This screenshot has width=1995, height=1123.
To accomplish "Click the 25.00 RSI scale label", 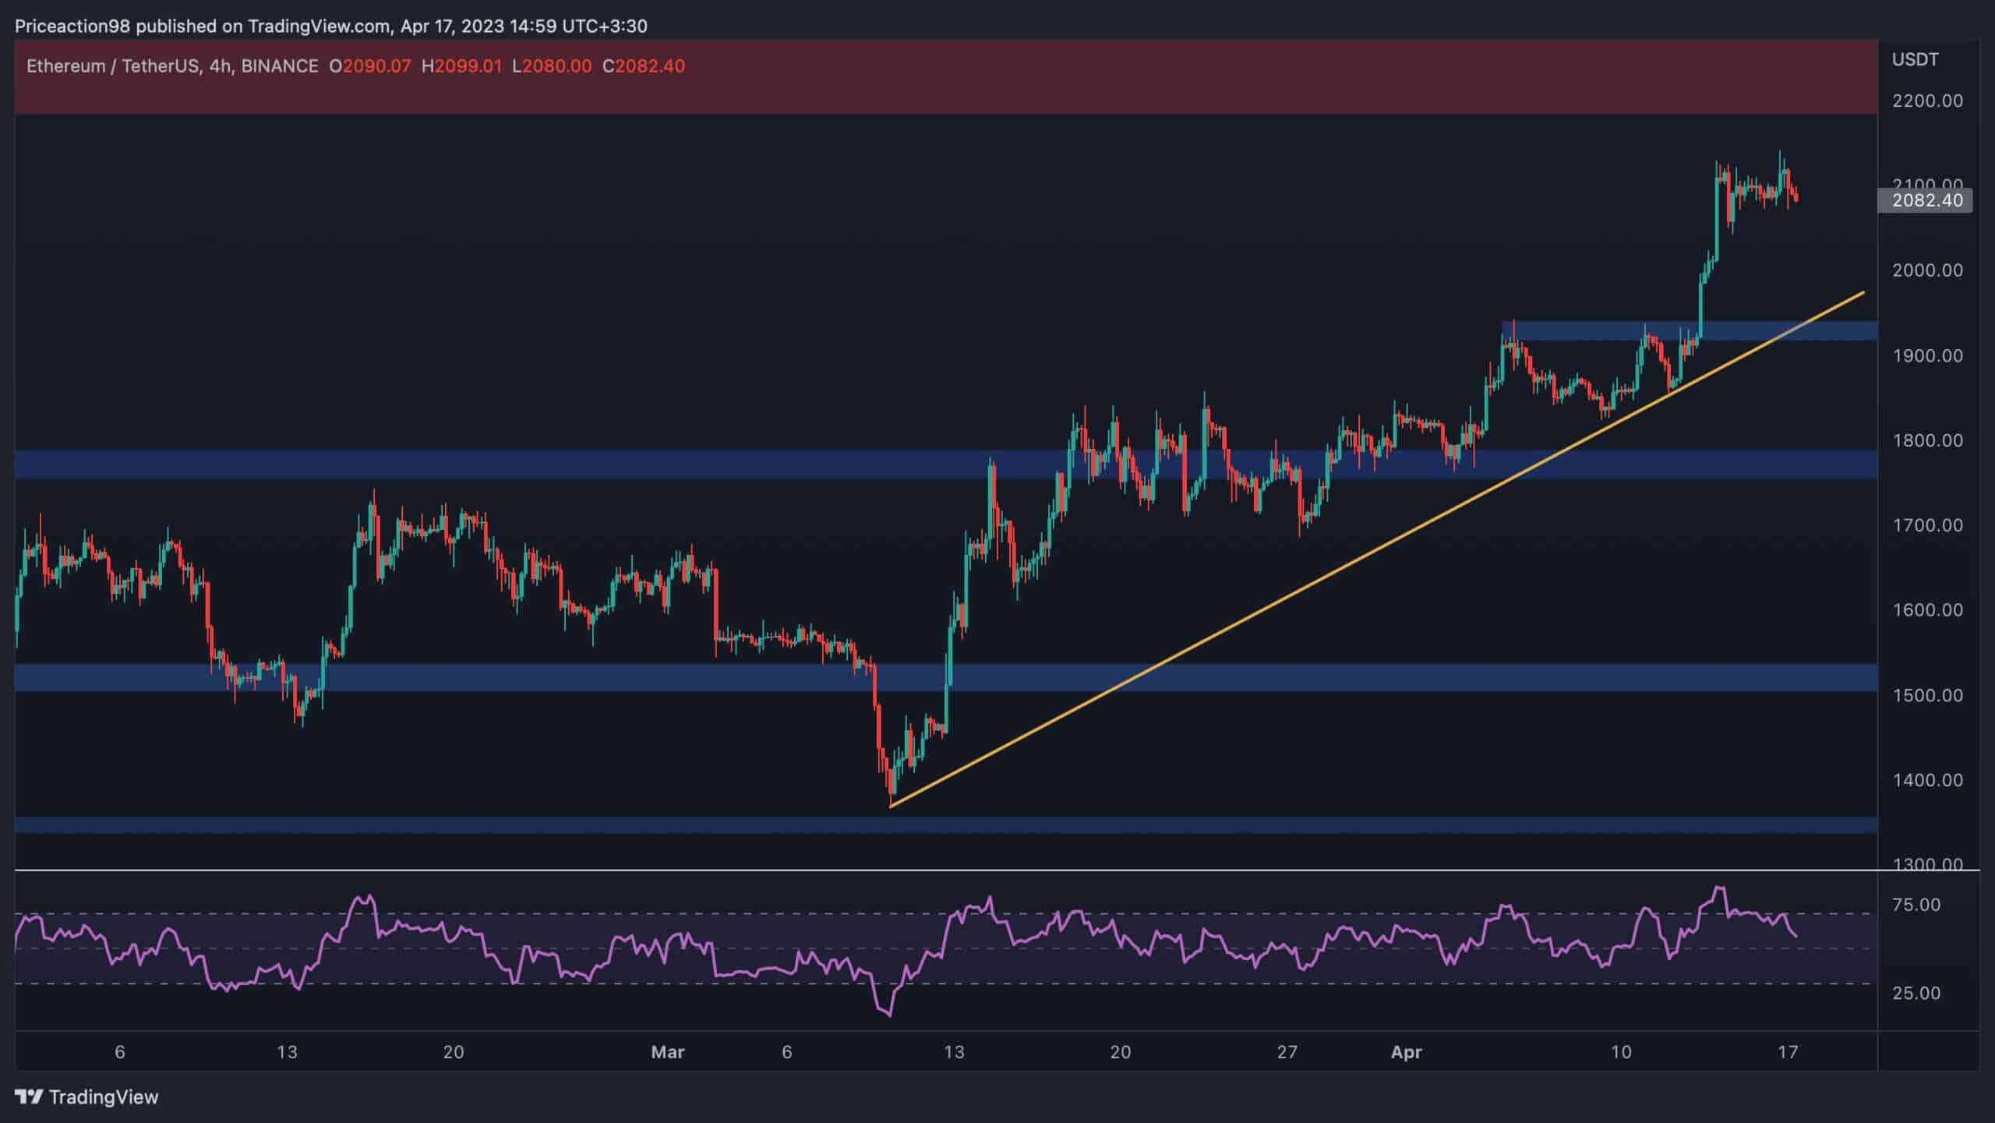I will (x=1916, y=993).
